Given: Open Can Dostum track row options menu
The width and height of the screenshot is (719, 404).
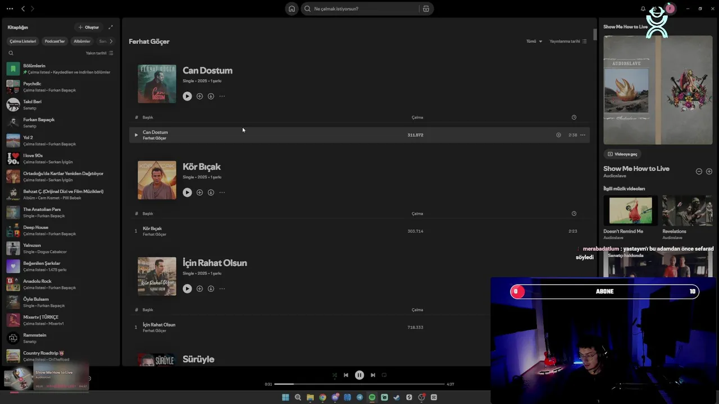Looking at the screenshot, I should [x=583, y=135].
